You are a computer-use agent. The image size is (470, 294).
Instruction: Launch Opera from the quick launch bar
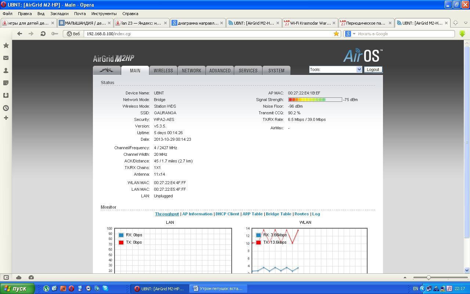point(71,288)
